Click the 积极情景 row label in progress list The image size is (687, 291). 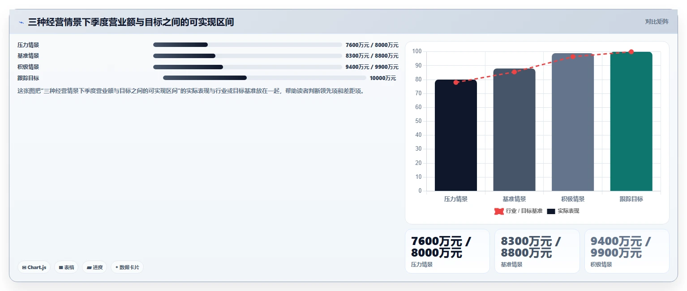28,67
